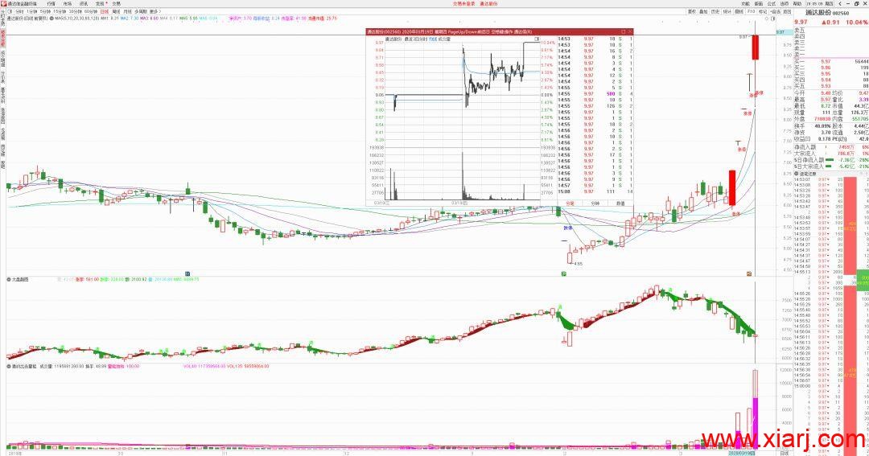Open the 功能 menu

coord(745,3)
